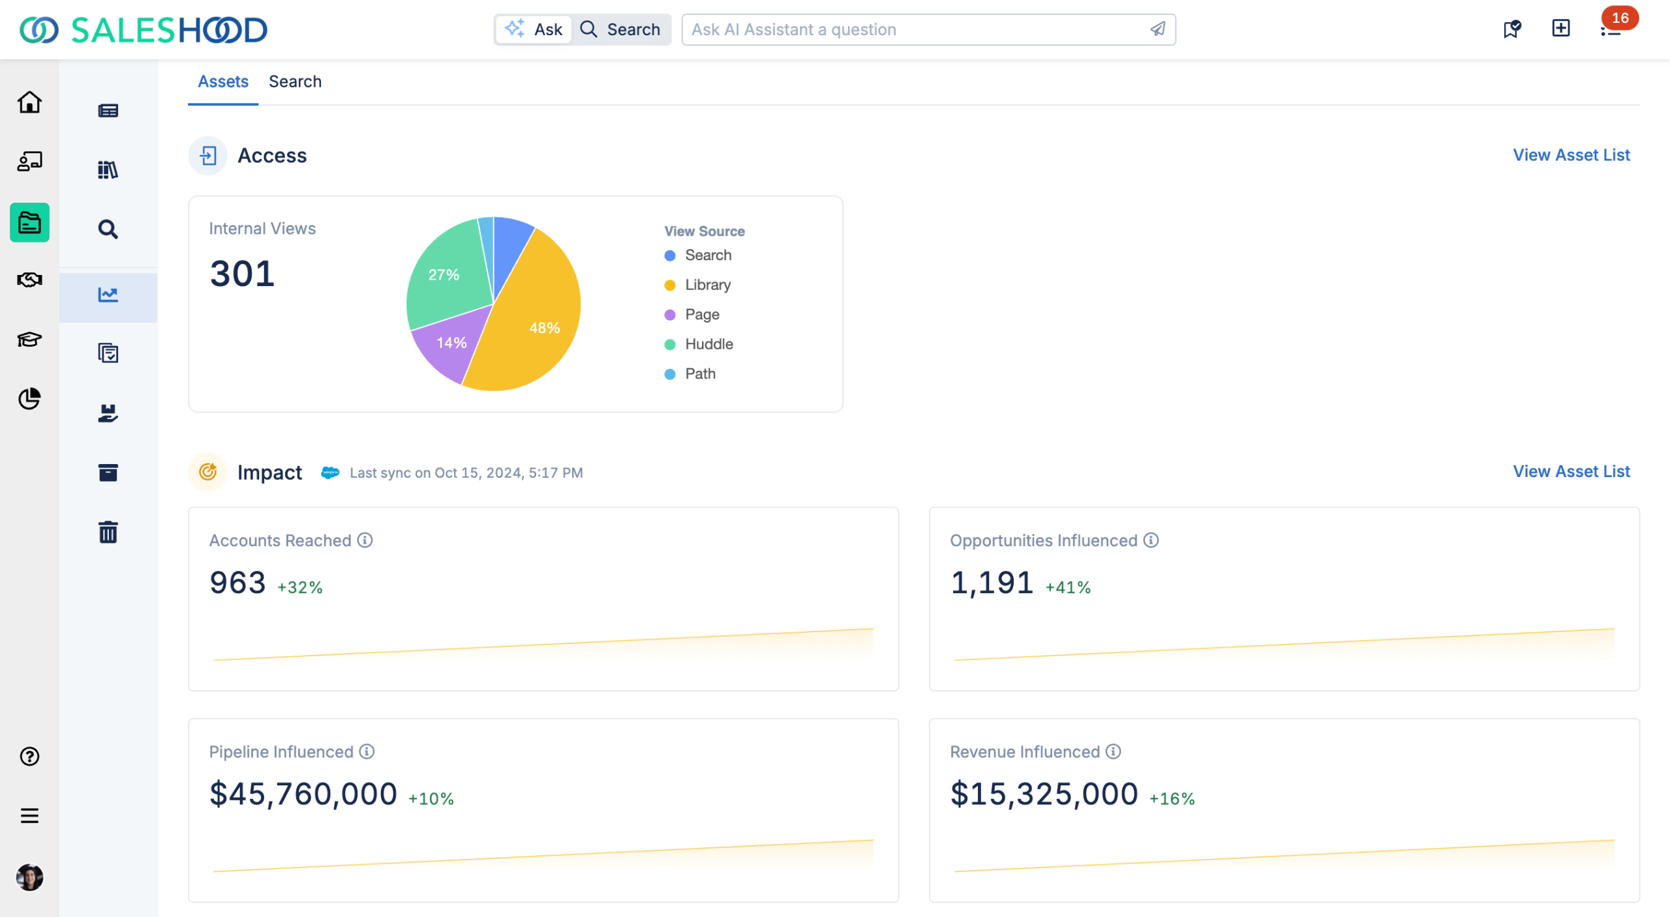Click the Library color dot in legend
The image size is (1670, 917).
pyautogui.click(x=669, y=285)
